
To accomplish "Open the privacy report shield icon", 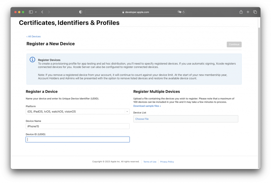I will [x=80, y=12].
